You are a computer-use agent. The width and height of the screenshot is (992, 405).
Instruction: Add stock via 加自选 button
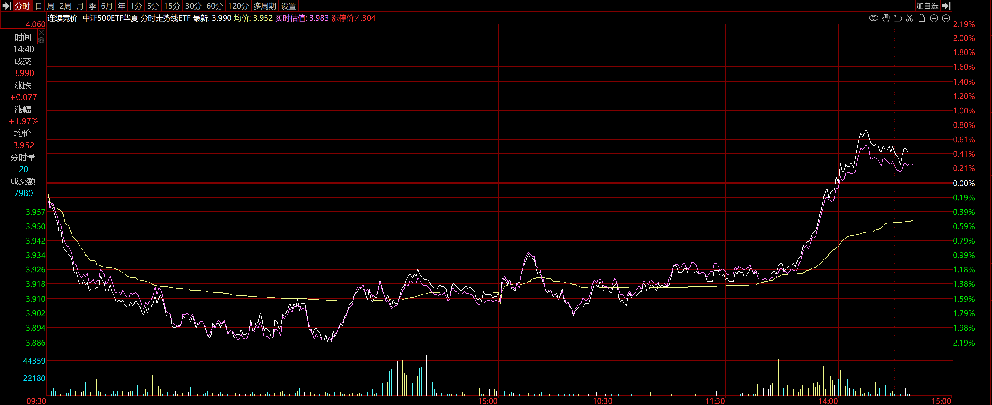click(927, 6)
